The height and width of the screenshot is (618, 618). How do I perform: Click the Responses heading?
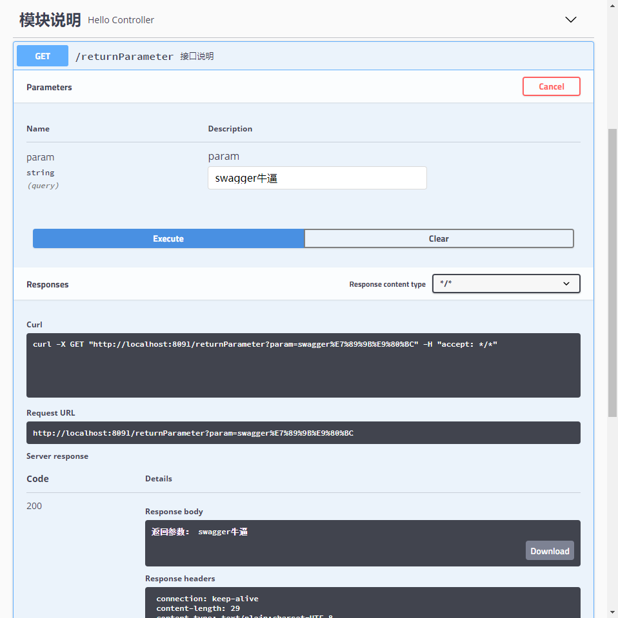point(47,284)
